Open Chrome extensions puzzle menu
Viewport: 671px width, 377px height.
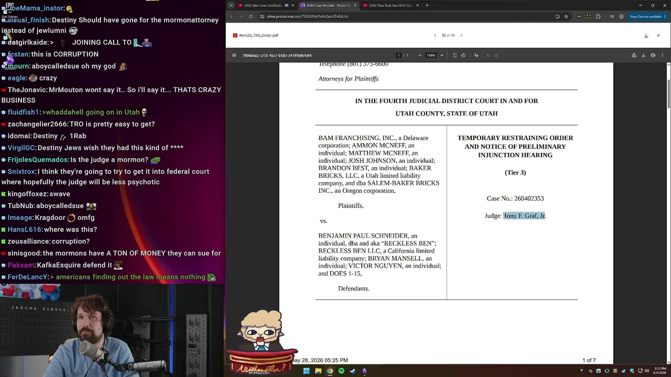(598, 16)
